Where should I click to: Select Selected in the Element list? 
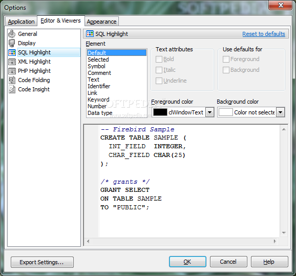click(117, 60)
